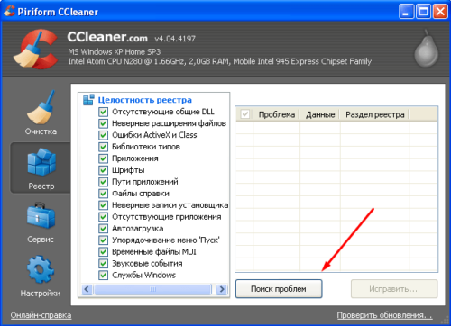This screenshot has width=451, height=326.
Task: Toggle Упорядочивание меню 'Пуск' checkbox
Action: pyautogui.click(x=104, y=240)
